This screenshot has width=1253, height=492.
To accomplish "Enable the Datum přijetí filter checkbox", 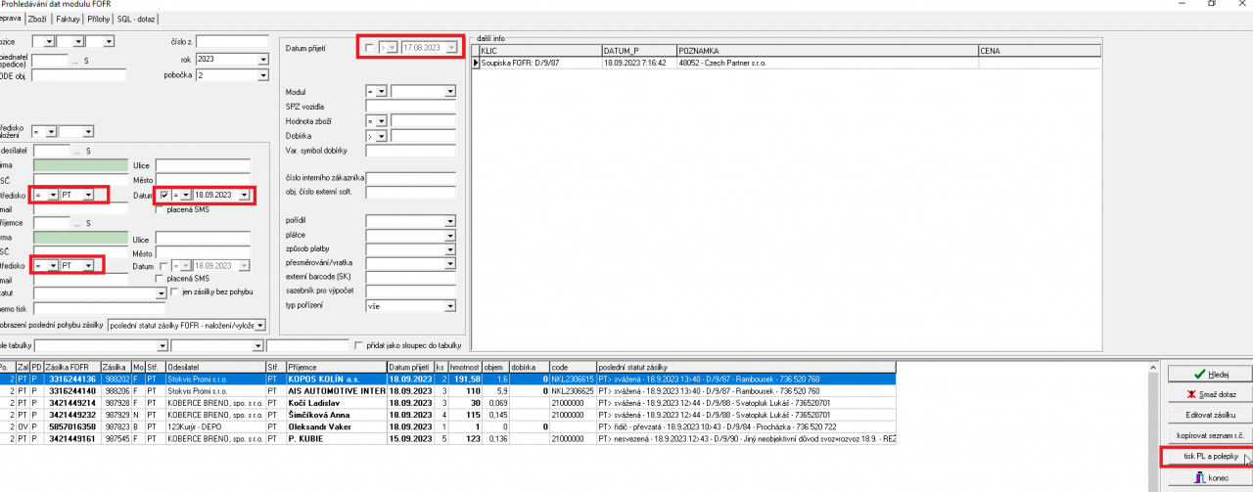I will 368,47.
